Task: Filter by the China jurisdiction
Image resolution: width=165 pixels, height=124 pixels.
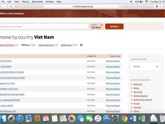Action: point(136,111)
